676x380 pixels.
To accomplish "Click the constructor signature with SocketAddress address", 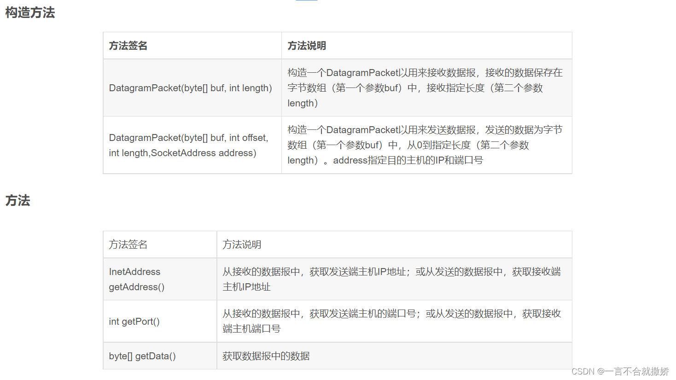I will [x=189, y=145].
